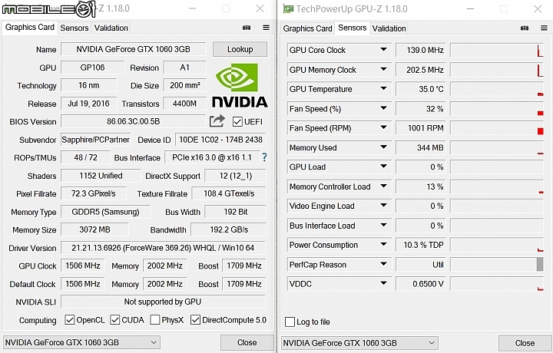Open the hamburger menu in Sensors window
The width and height of the screenshot is (553, 353).
tap(545, 28)
